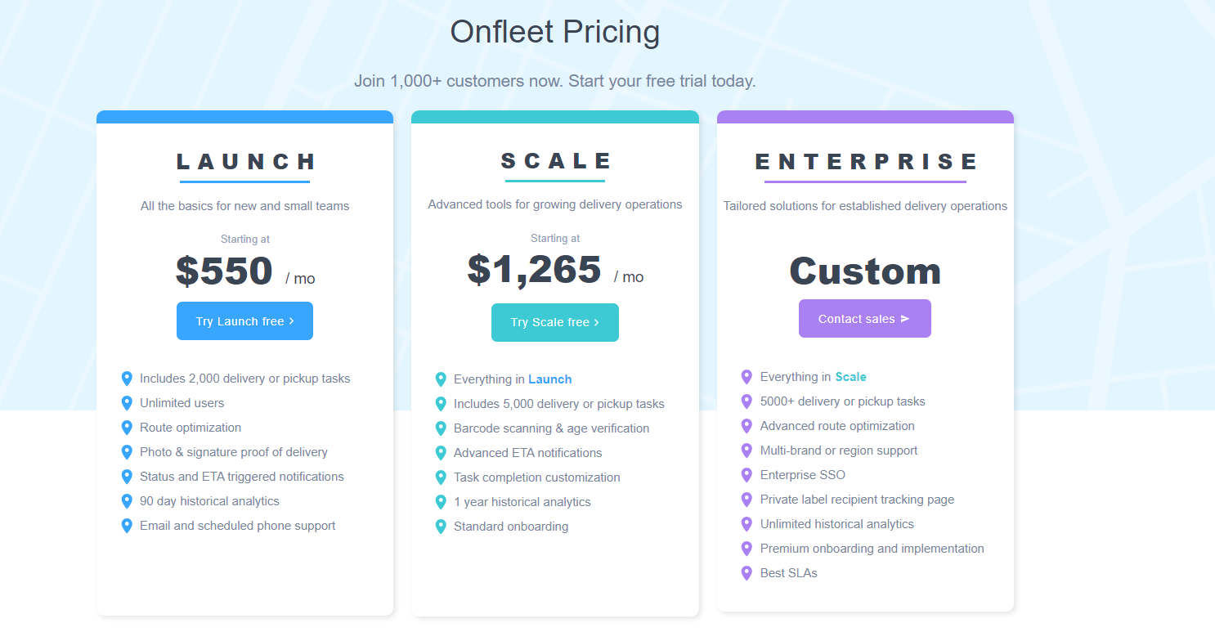
Task: Select the LAUNCH plan heading
Action: [244, 161]
